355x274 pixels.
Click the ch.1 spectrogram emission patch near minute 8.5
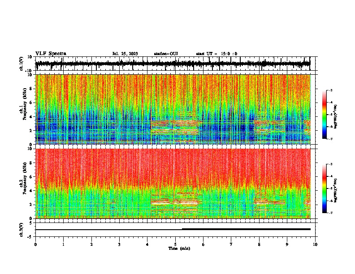(269, 127)
